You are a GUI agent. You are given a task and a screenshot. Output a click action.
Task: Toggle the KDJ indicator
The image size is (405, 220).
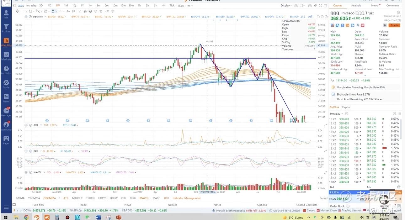[x=166, y=198]
